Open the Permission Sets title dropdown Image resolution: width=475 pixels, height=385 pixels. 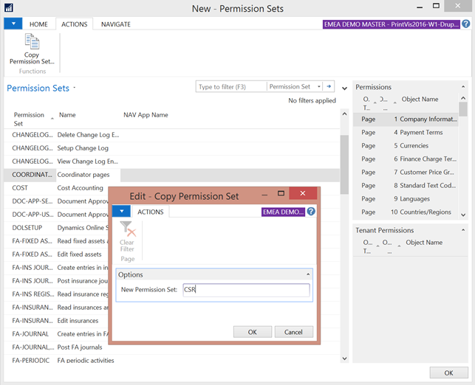pos(74,88)
